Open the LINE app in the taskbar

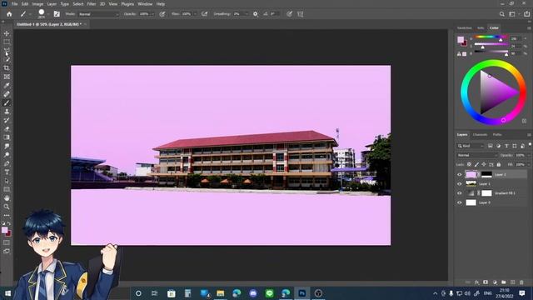click(x=270, y=293)
